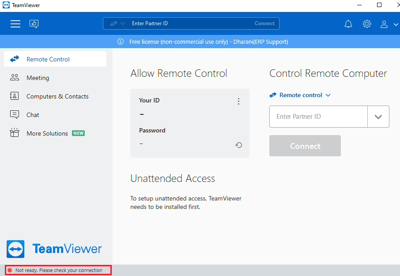Open the partner ID history dropdown arrow
The height and width of the screenshot is (276, 400).
[378, 117]
